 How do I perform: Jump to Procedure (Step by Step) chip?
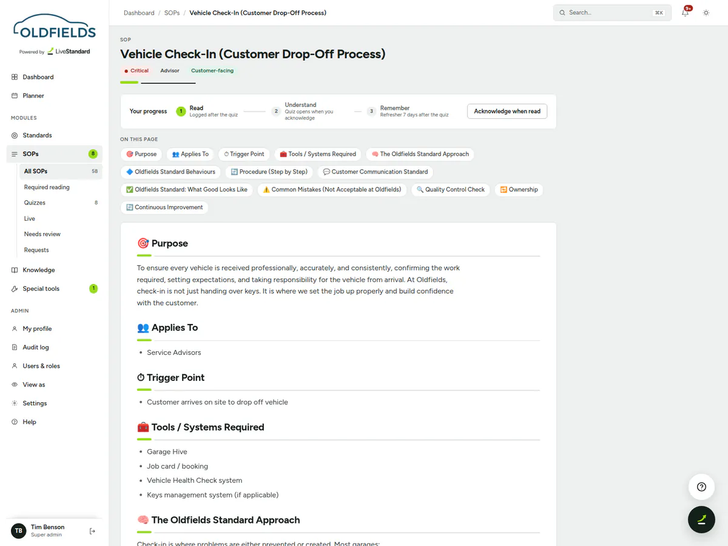(269, 172)
